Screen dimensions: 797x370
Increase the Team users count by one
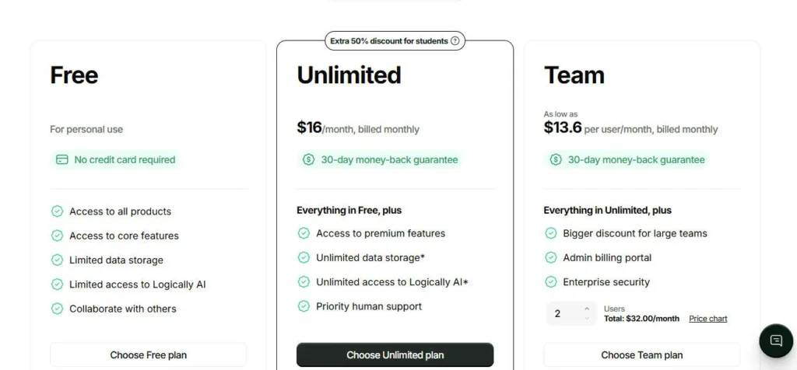pyautogui.click(x=587, y=309)
